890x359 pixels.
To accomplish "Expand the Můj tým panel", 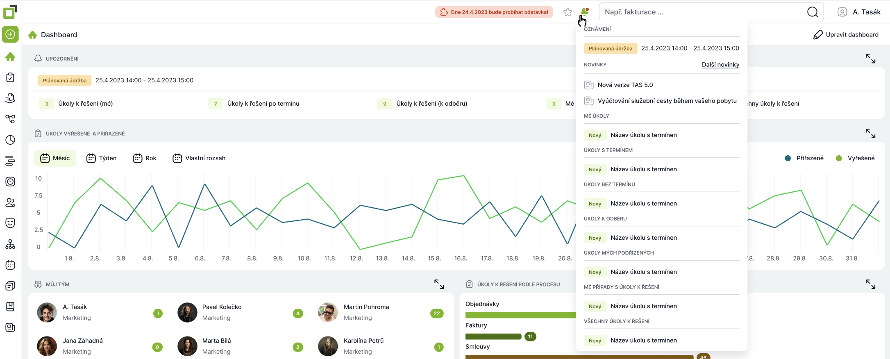I will pyautogui.click(x=439, y=284).
